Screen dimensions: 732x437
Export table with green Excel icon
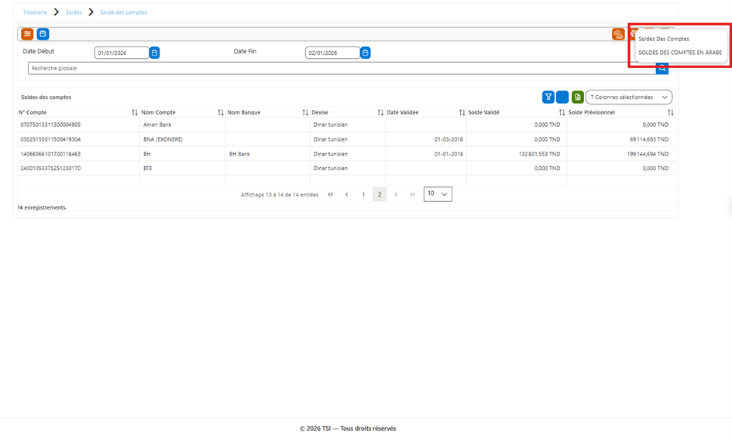[578, 97]
